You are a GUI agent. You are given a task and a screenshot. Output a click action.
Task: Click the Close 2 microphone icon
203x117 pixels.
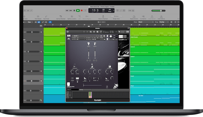(95, 44)
